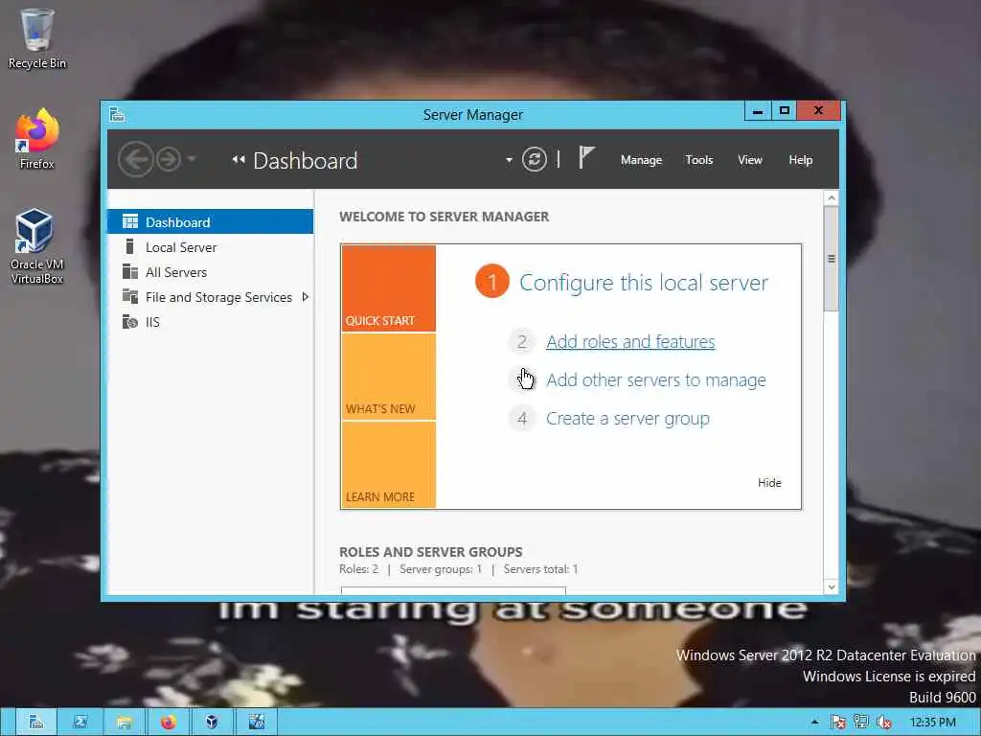Select All Servers in the navigation pane
Screen dimensions: 981x736
pyautogui.click(x=210, y=272)
